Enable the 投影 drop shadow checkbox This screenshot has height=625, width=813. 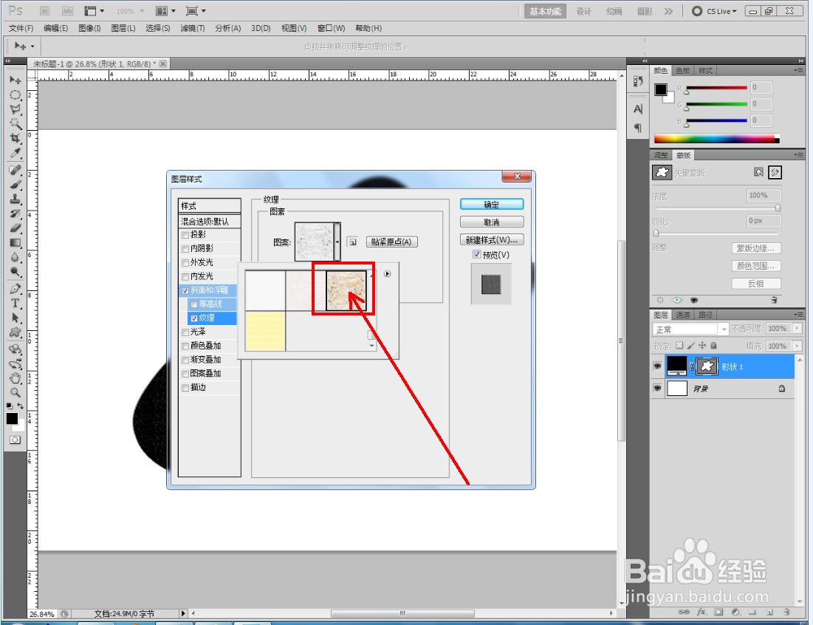pyautogui.click(x=185, y=235)
